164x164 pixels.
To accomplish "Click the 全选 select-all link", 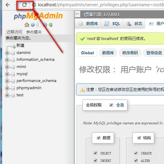I will click(x=120, y=105).
